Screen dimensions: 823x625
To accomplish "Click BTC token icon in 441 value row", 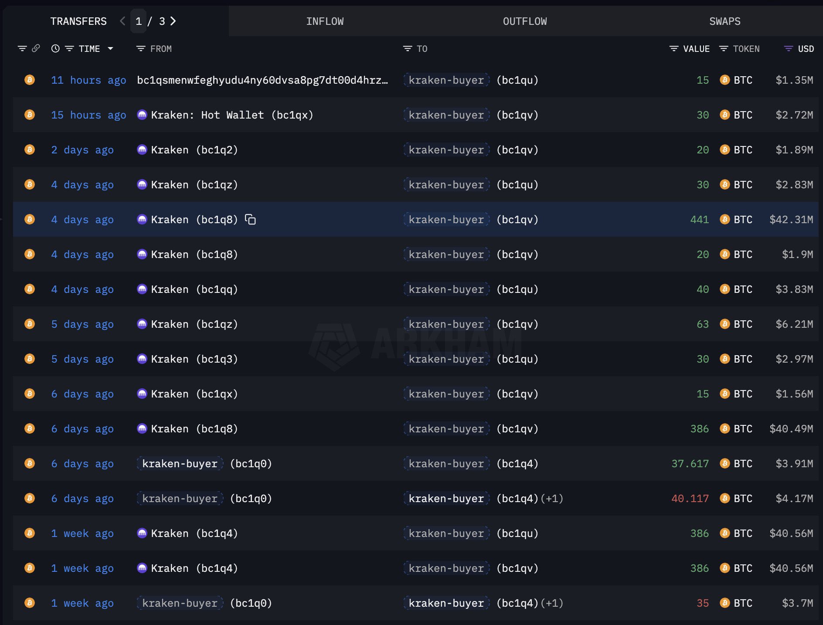I will [724, 220].
